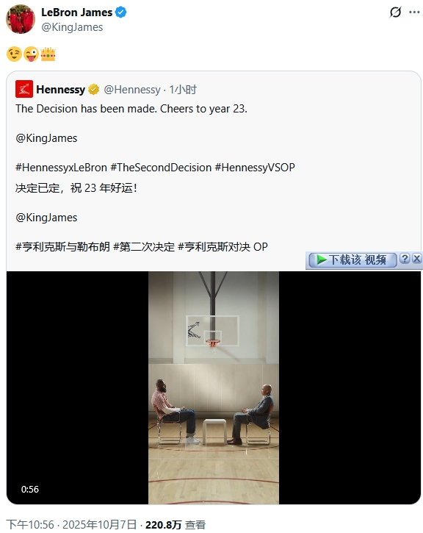The width and height of the screenshot is (423, 533).
Task: Close the video download overlay bar
Action: 417,259
